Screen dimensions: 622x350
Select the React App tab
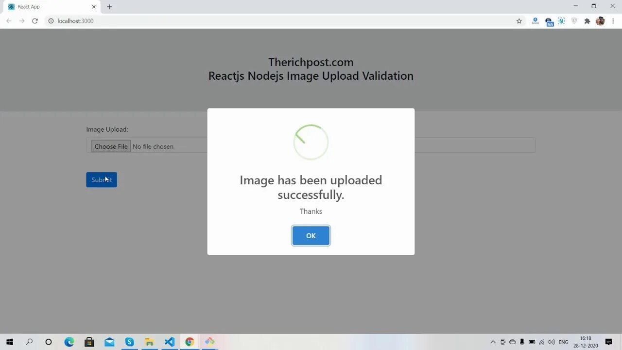tap(51, 7)
